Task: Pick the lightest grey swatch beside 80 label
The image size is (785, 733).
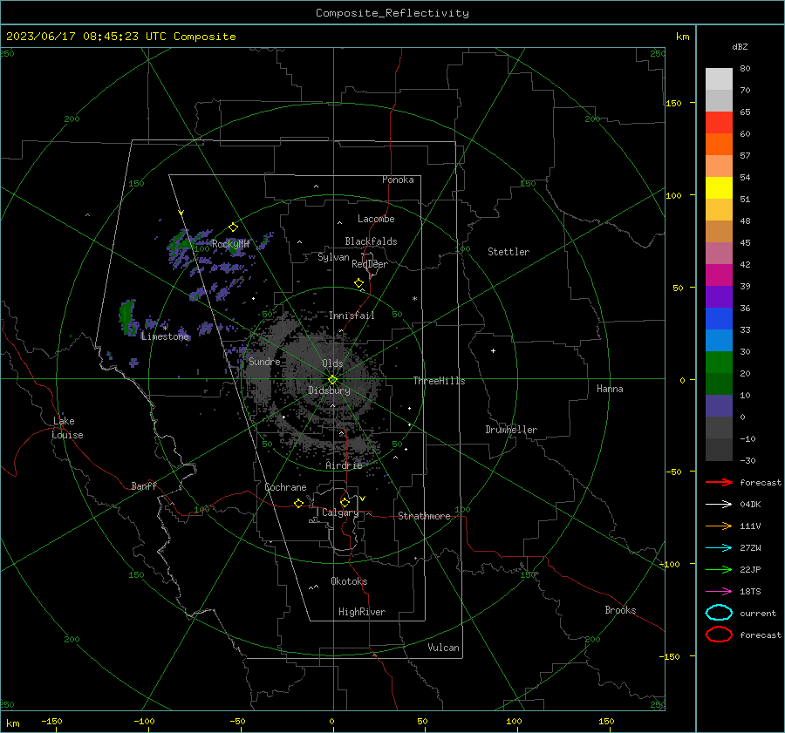Action: (x=719, y=79)
